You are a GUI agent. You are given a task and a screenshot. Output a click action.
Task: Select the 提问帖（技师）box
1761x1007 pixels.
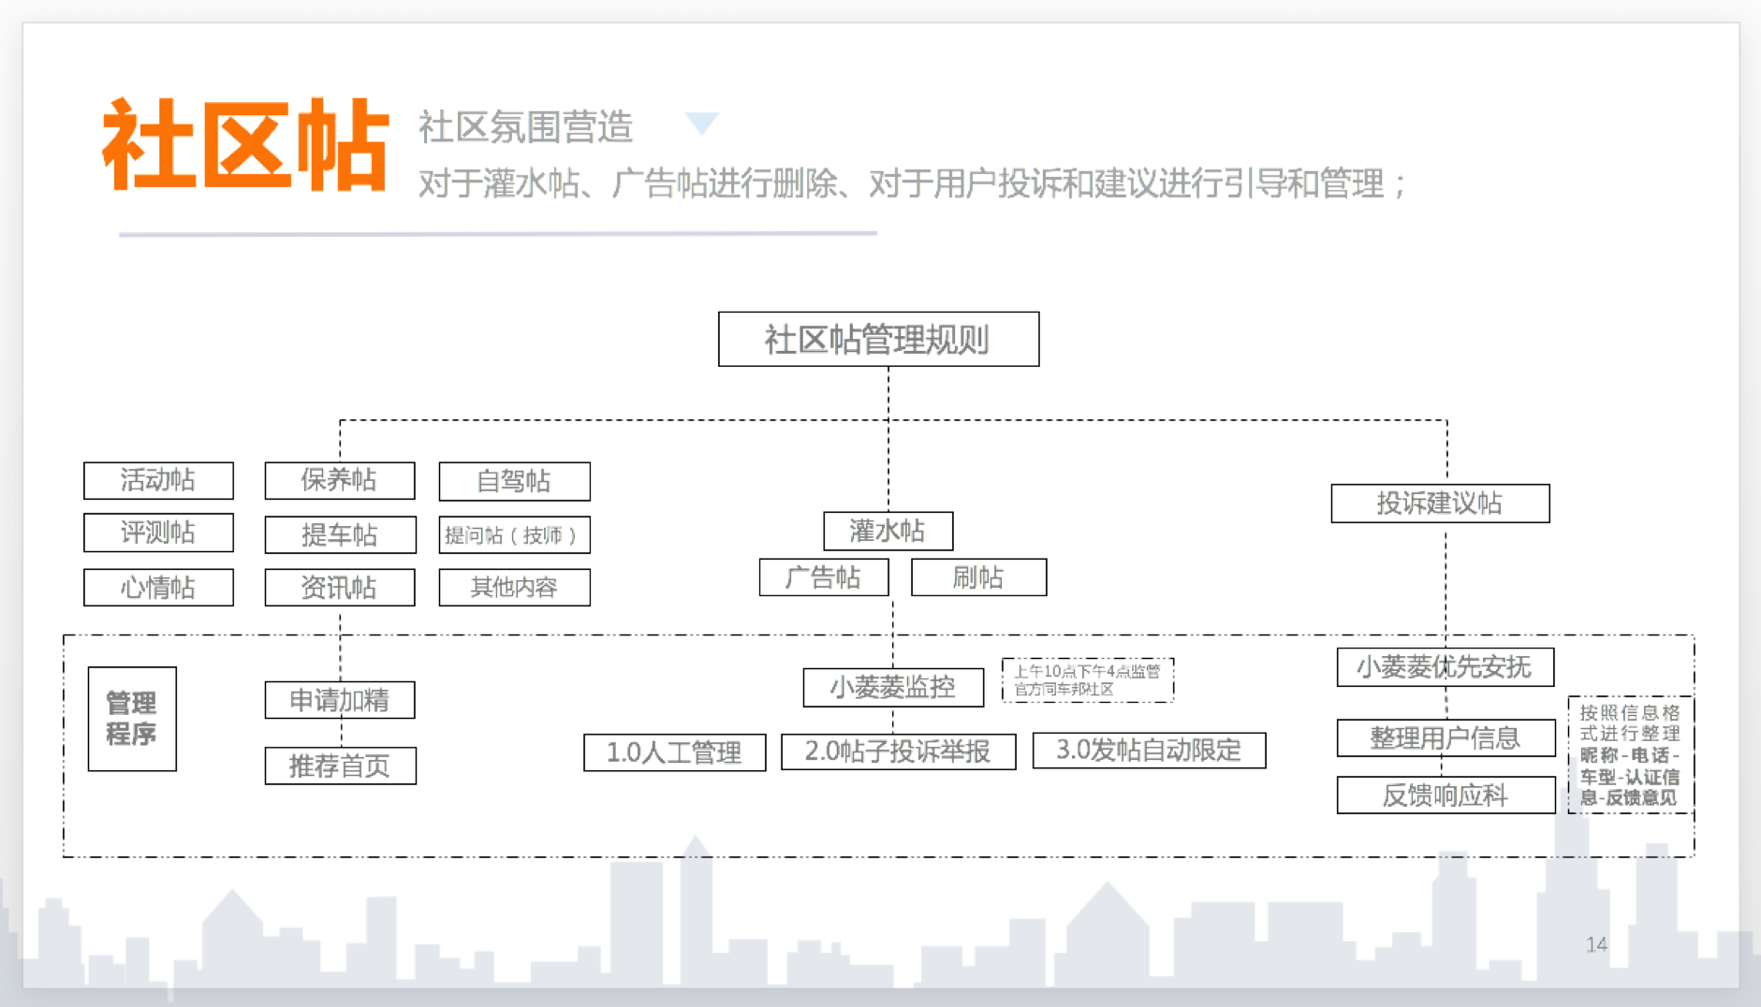(x=514, y=534)
